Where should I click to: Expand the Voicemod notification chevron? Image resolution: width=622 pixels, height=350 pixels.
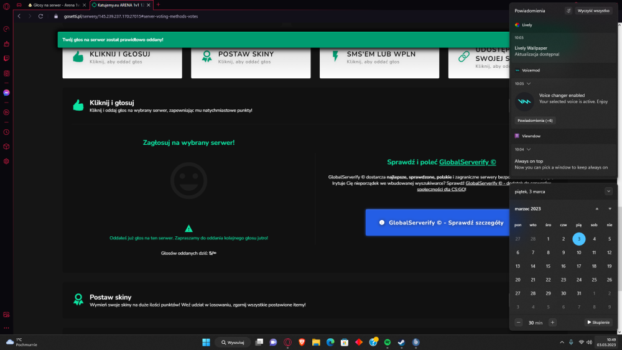click(x=528, y=84)
